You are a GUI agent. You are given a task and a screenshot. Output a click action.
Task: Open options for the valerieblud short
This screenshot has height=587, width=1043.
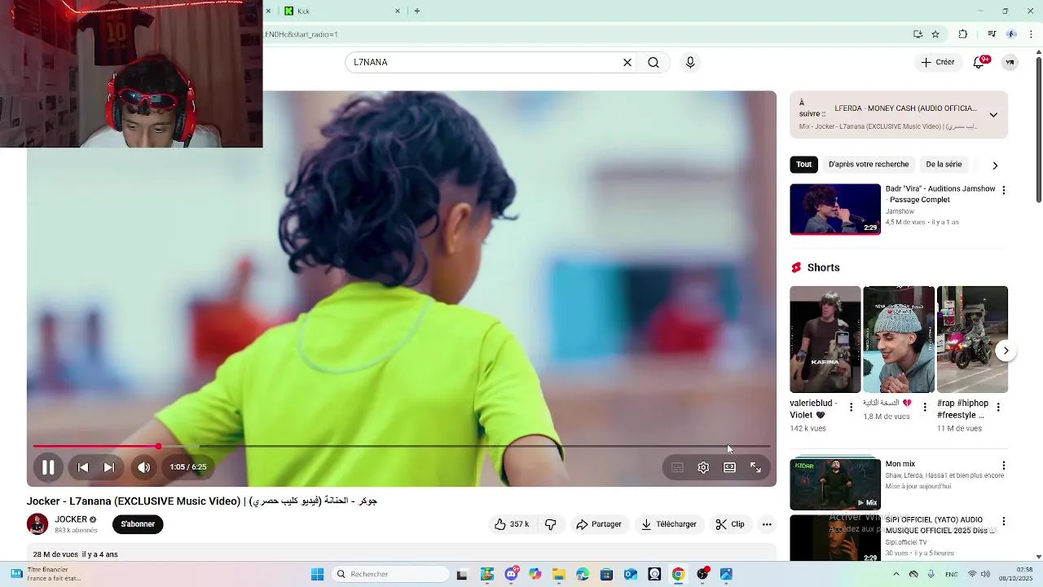[x=852, y=407]
